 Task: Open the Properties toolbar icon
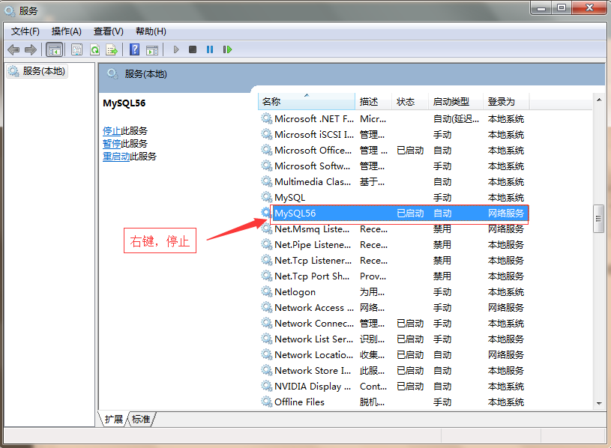click(76, 50)
